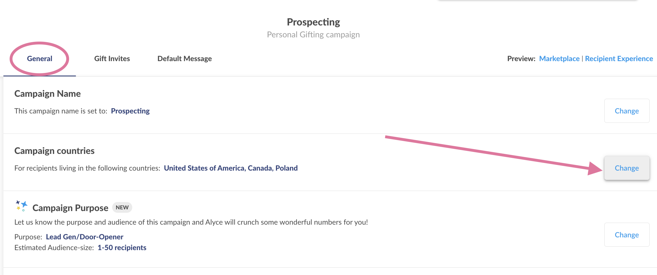Click Change button for Campaign countries

pos(627,168)
